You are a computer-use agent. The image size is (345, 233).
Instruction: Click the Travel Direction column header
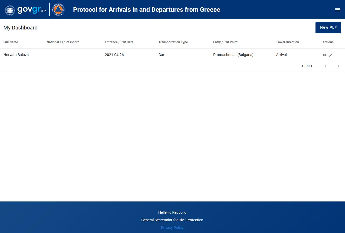(287, 42)
